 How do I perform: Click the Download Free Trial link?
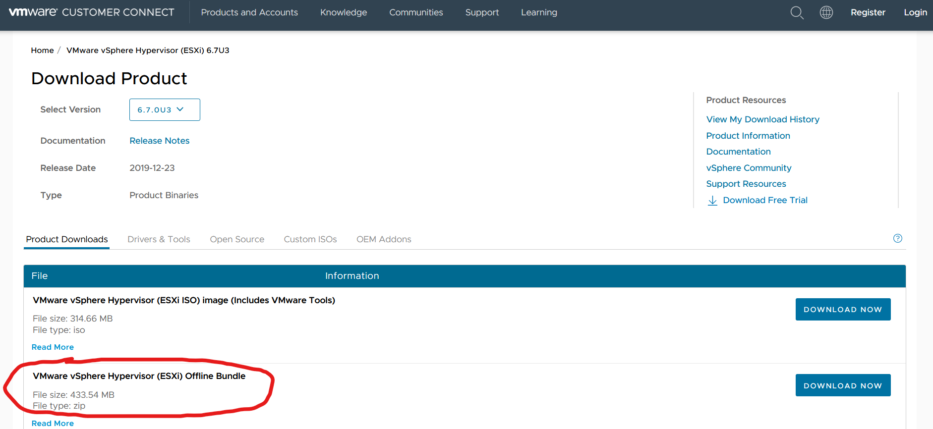[x=765, y=200]
